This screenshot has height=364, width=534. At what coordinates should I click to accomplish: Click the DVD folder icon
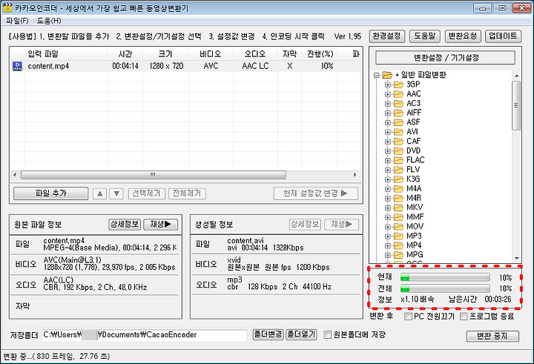398,150
